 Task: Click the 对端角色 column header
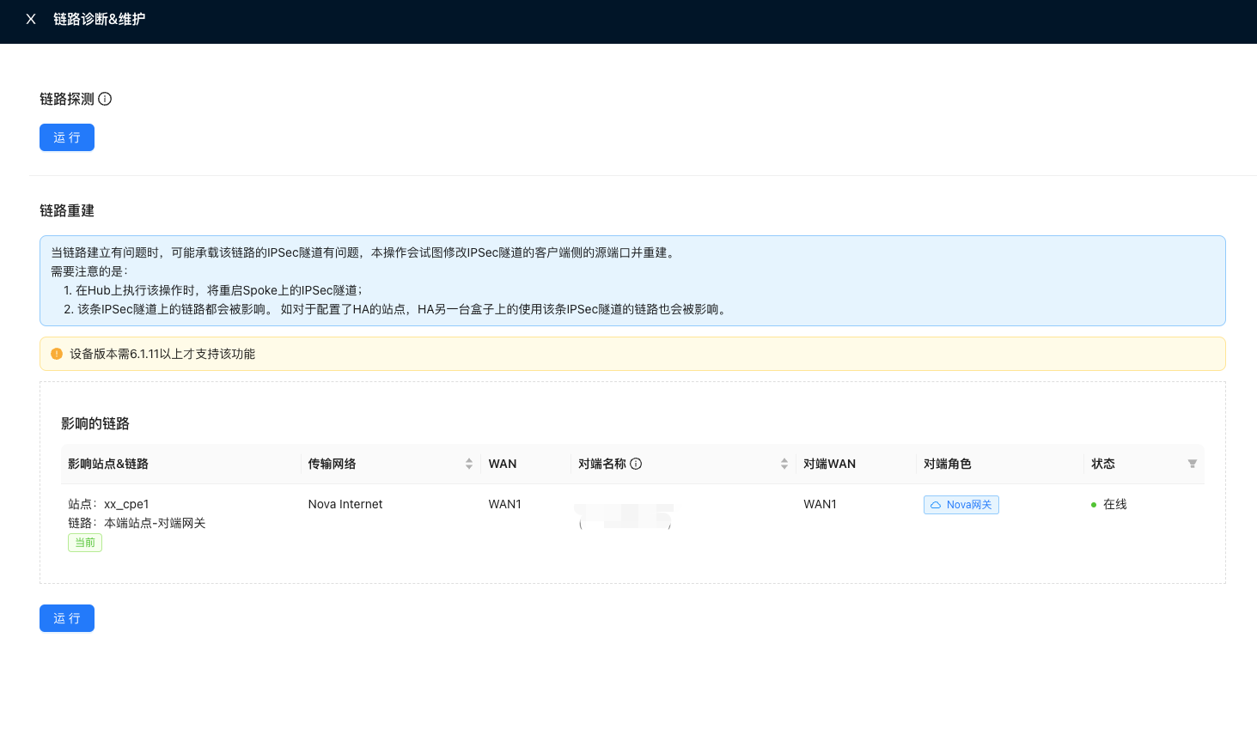(948, 464)
